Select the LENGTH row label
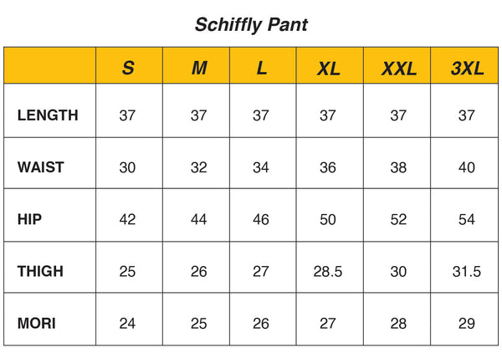The height and width of the screenshot is (353, 502). pos(48,115)
